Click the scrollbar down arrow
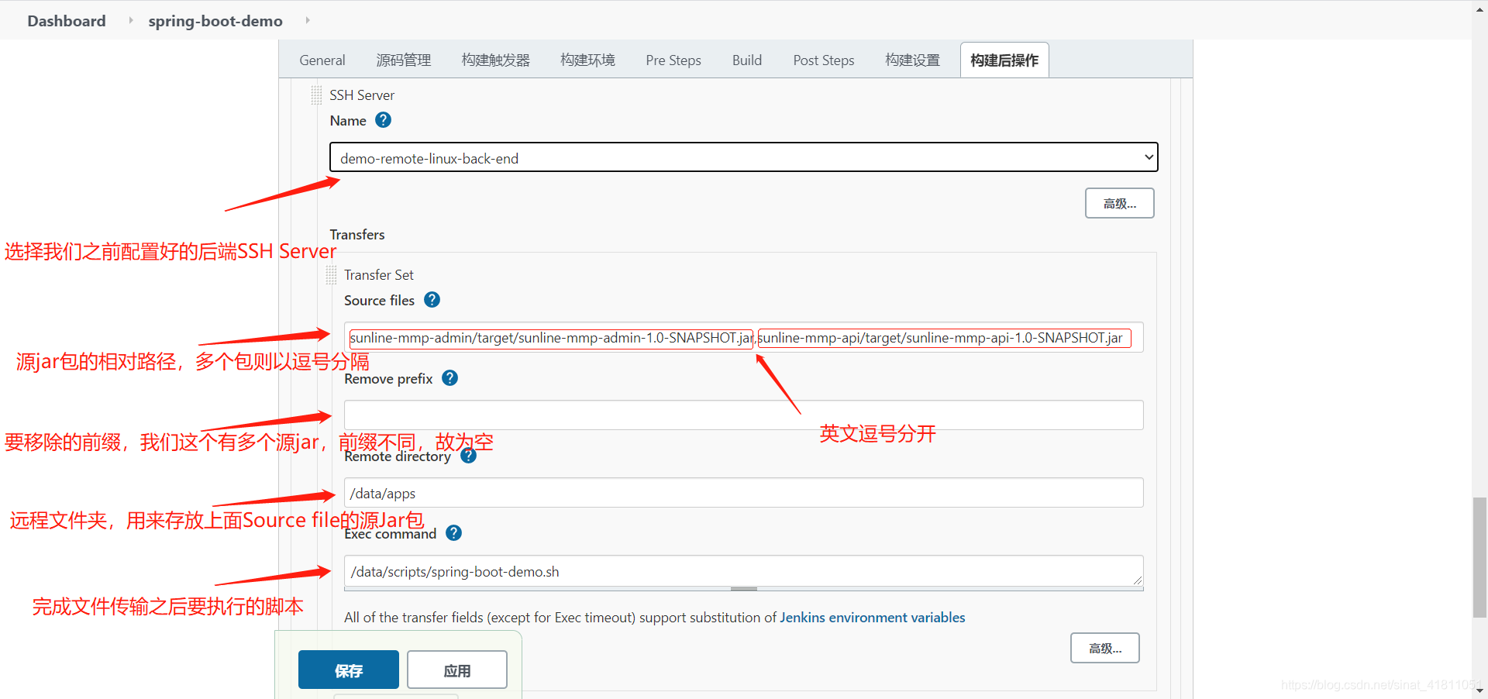 pyautogui.click(x=1479, y=690)
